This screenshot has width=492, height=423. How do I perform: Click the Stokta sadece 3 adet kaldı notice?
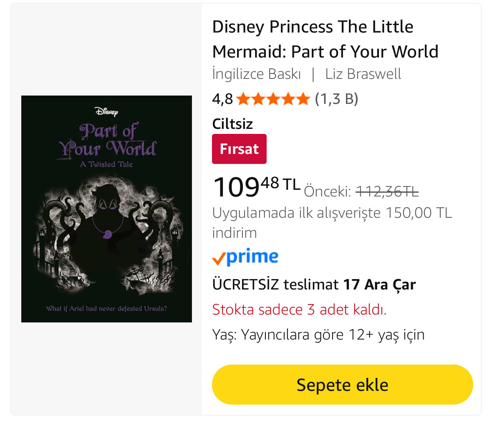pos(299,310)
